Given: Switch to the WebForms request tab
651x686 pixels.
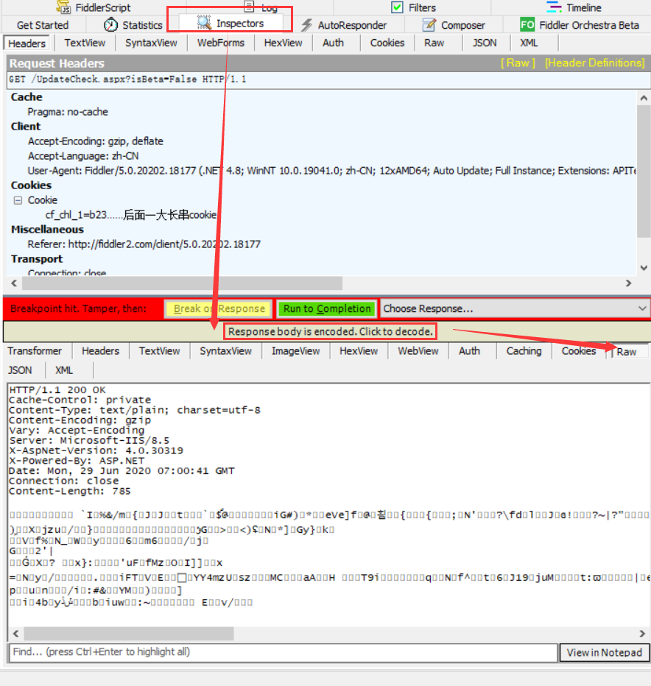Looking at the screenshot, I should point(220,43).
